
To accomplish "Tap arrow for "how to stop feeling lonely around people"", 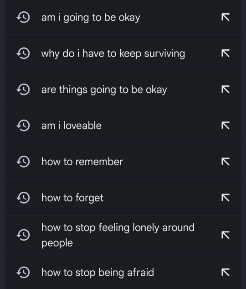I will [x=225, y=235].
